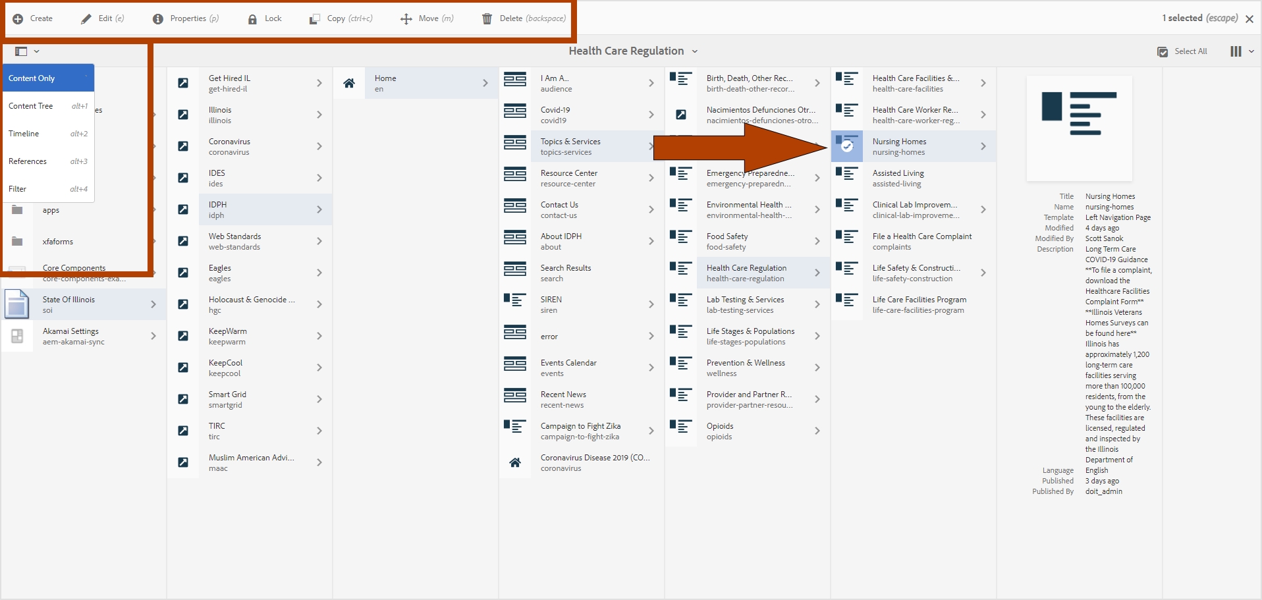Click the Recent News page icon
Screen dimensions: 1262x600
[515, 395]
